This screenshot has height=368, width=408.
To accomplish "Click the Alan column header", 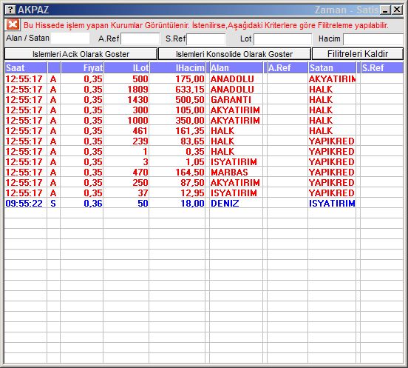I will pos(237,68).
